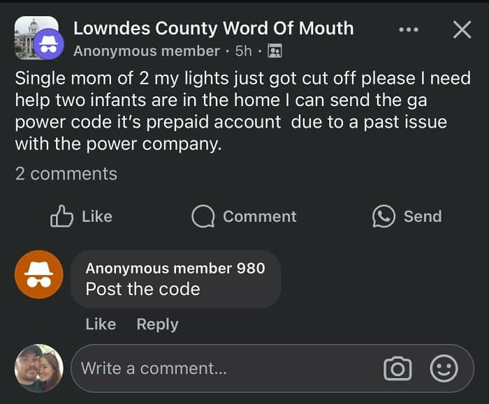Open the camera to attach a photo
This screenshot has width=489, height=404.
coord(397,368)
